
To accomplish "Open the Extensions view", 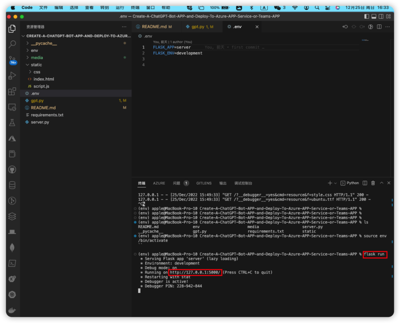I will 12,91.
